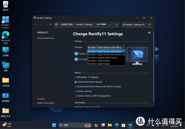Open Microsoft Store from the taskbar
The width and height of the screenshot is (185, 129).
point(123,125)
